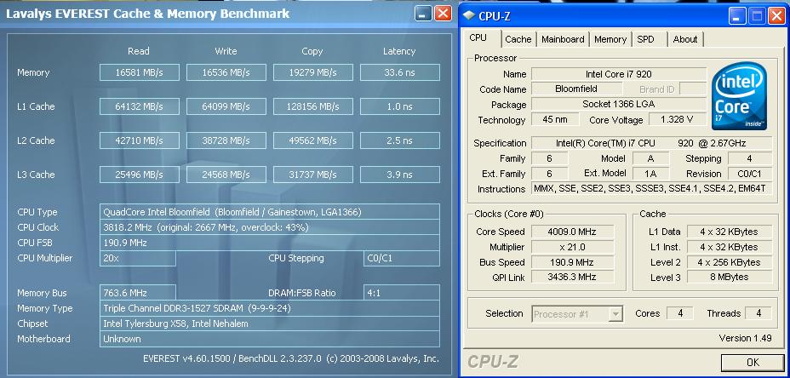Click the L1 Data 4 x 32 KBytes field
The image size is (790, 378).
tap(729, 232)
